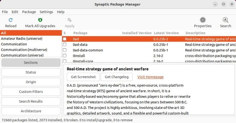Screen dimensions: 236x123
Task: Show the Custom Filters list
Action: pyautogui.click(x=31, y=91)
